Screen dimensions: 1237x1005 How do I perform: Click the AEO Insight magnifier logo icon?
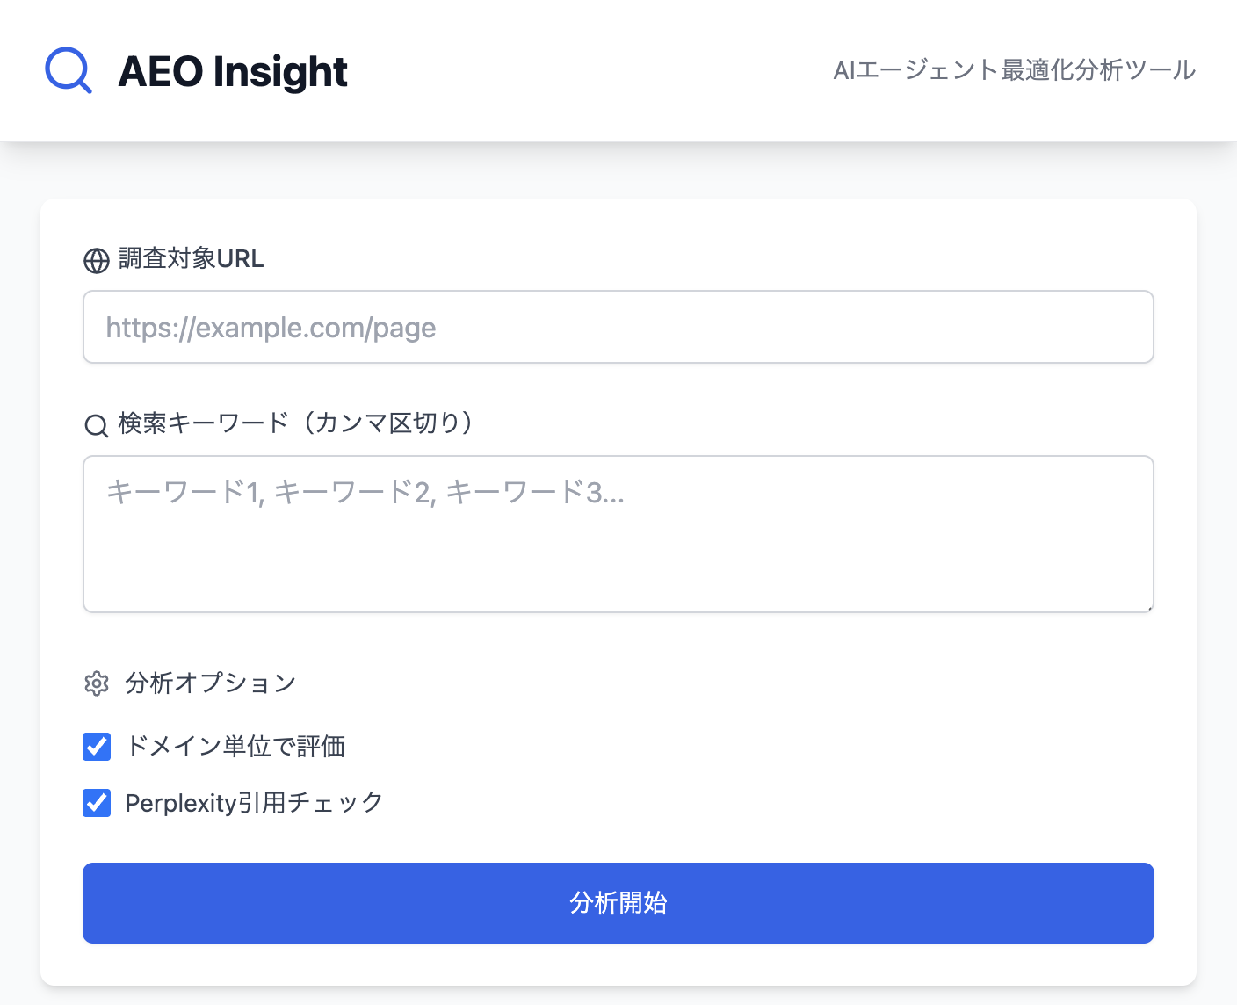pyautogui.click(x=68, y=69)
